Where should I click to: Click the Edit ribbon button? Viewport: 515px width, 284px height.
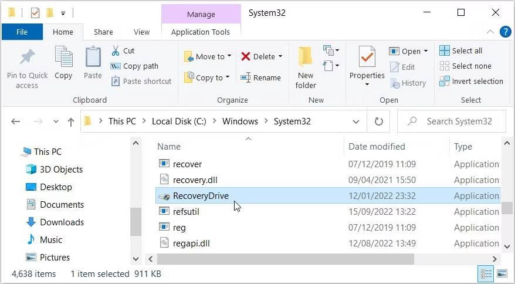[402, 67]
